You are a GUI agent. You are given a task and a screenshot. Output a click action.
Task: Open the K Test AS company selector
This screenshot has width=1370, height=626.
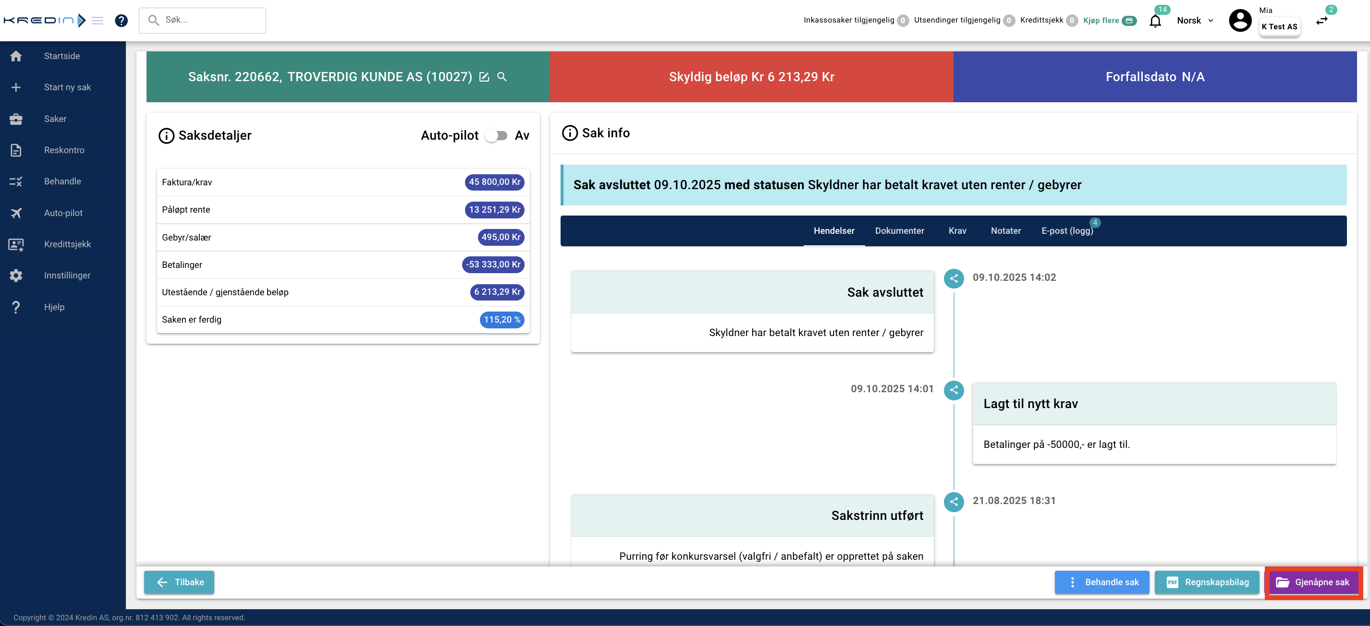[1279, 26]
